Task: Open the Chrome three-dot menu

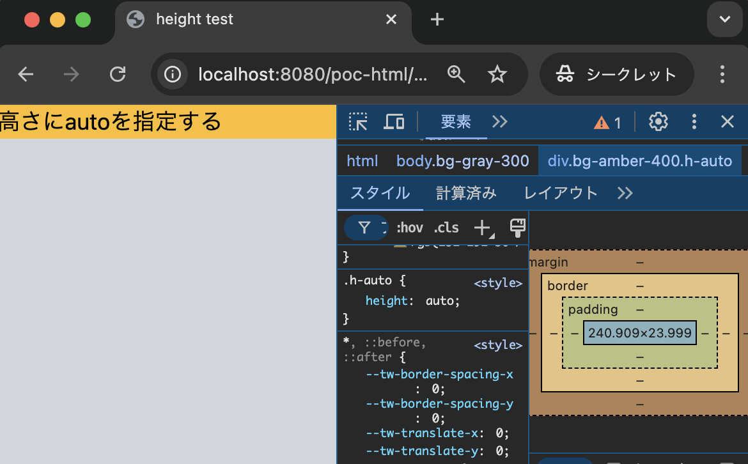Action: tap(722, 74)
